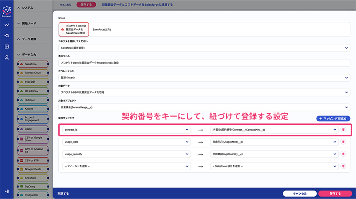Screen dimensions: 356x199
Task: Select the BigQuery node
Action: click(33, 187)
